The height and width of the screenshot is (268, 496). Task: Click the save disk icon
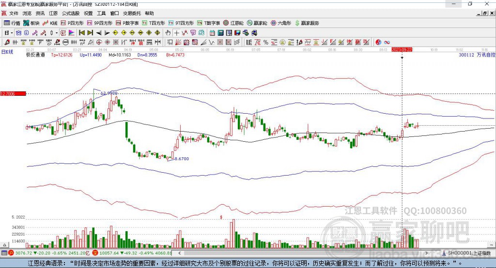point(237,33)
